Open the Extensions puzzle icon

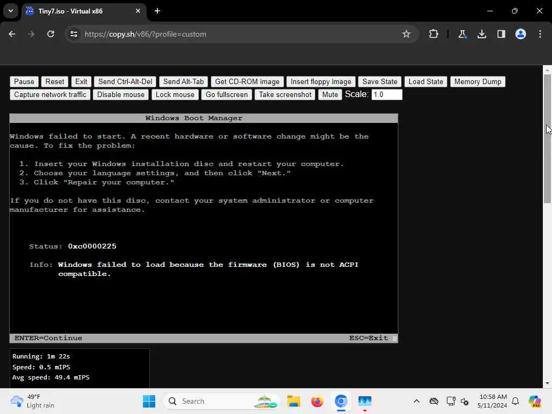[434, 34]
